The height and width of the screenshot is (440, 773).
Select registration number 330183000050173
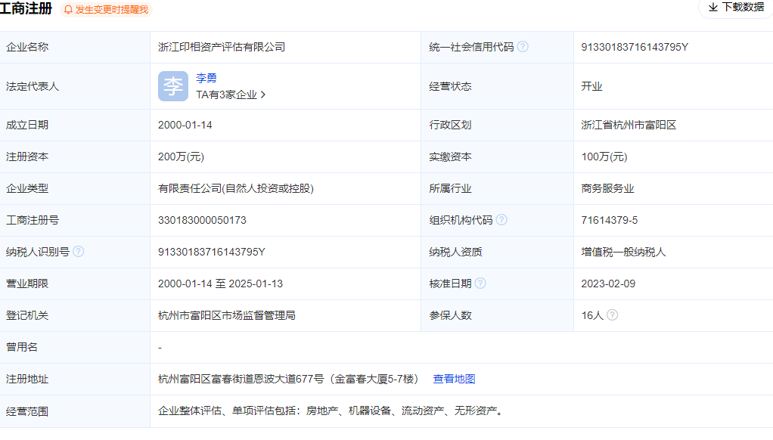coord(202,220)
